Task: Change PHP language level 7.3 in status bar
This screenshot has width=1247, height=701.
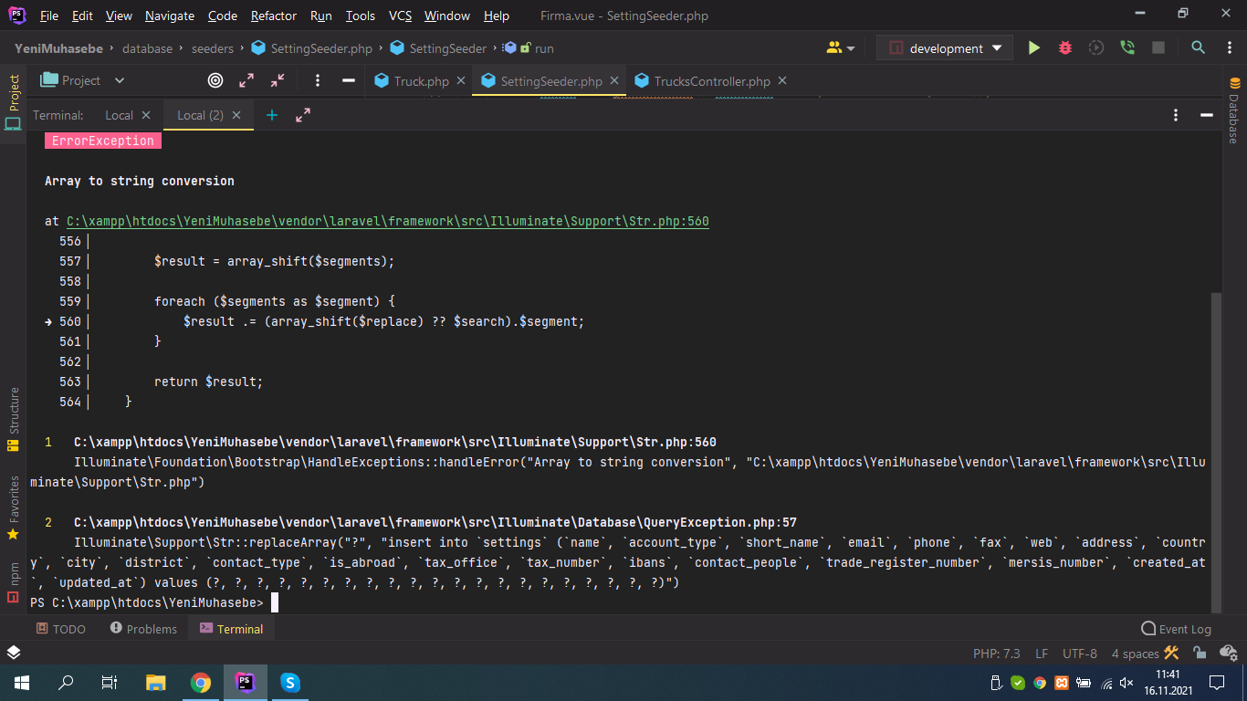Action: point(997,654)
